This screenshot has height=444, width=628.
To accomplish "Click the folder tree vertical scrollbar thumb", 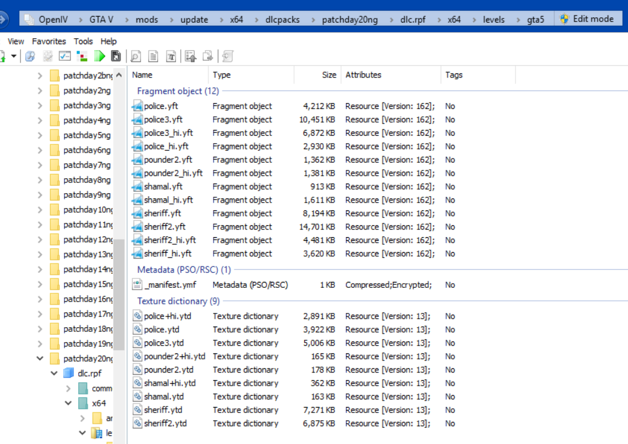I will tap(119, 292).
